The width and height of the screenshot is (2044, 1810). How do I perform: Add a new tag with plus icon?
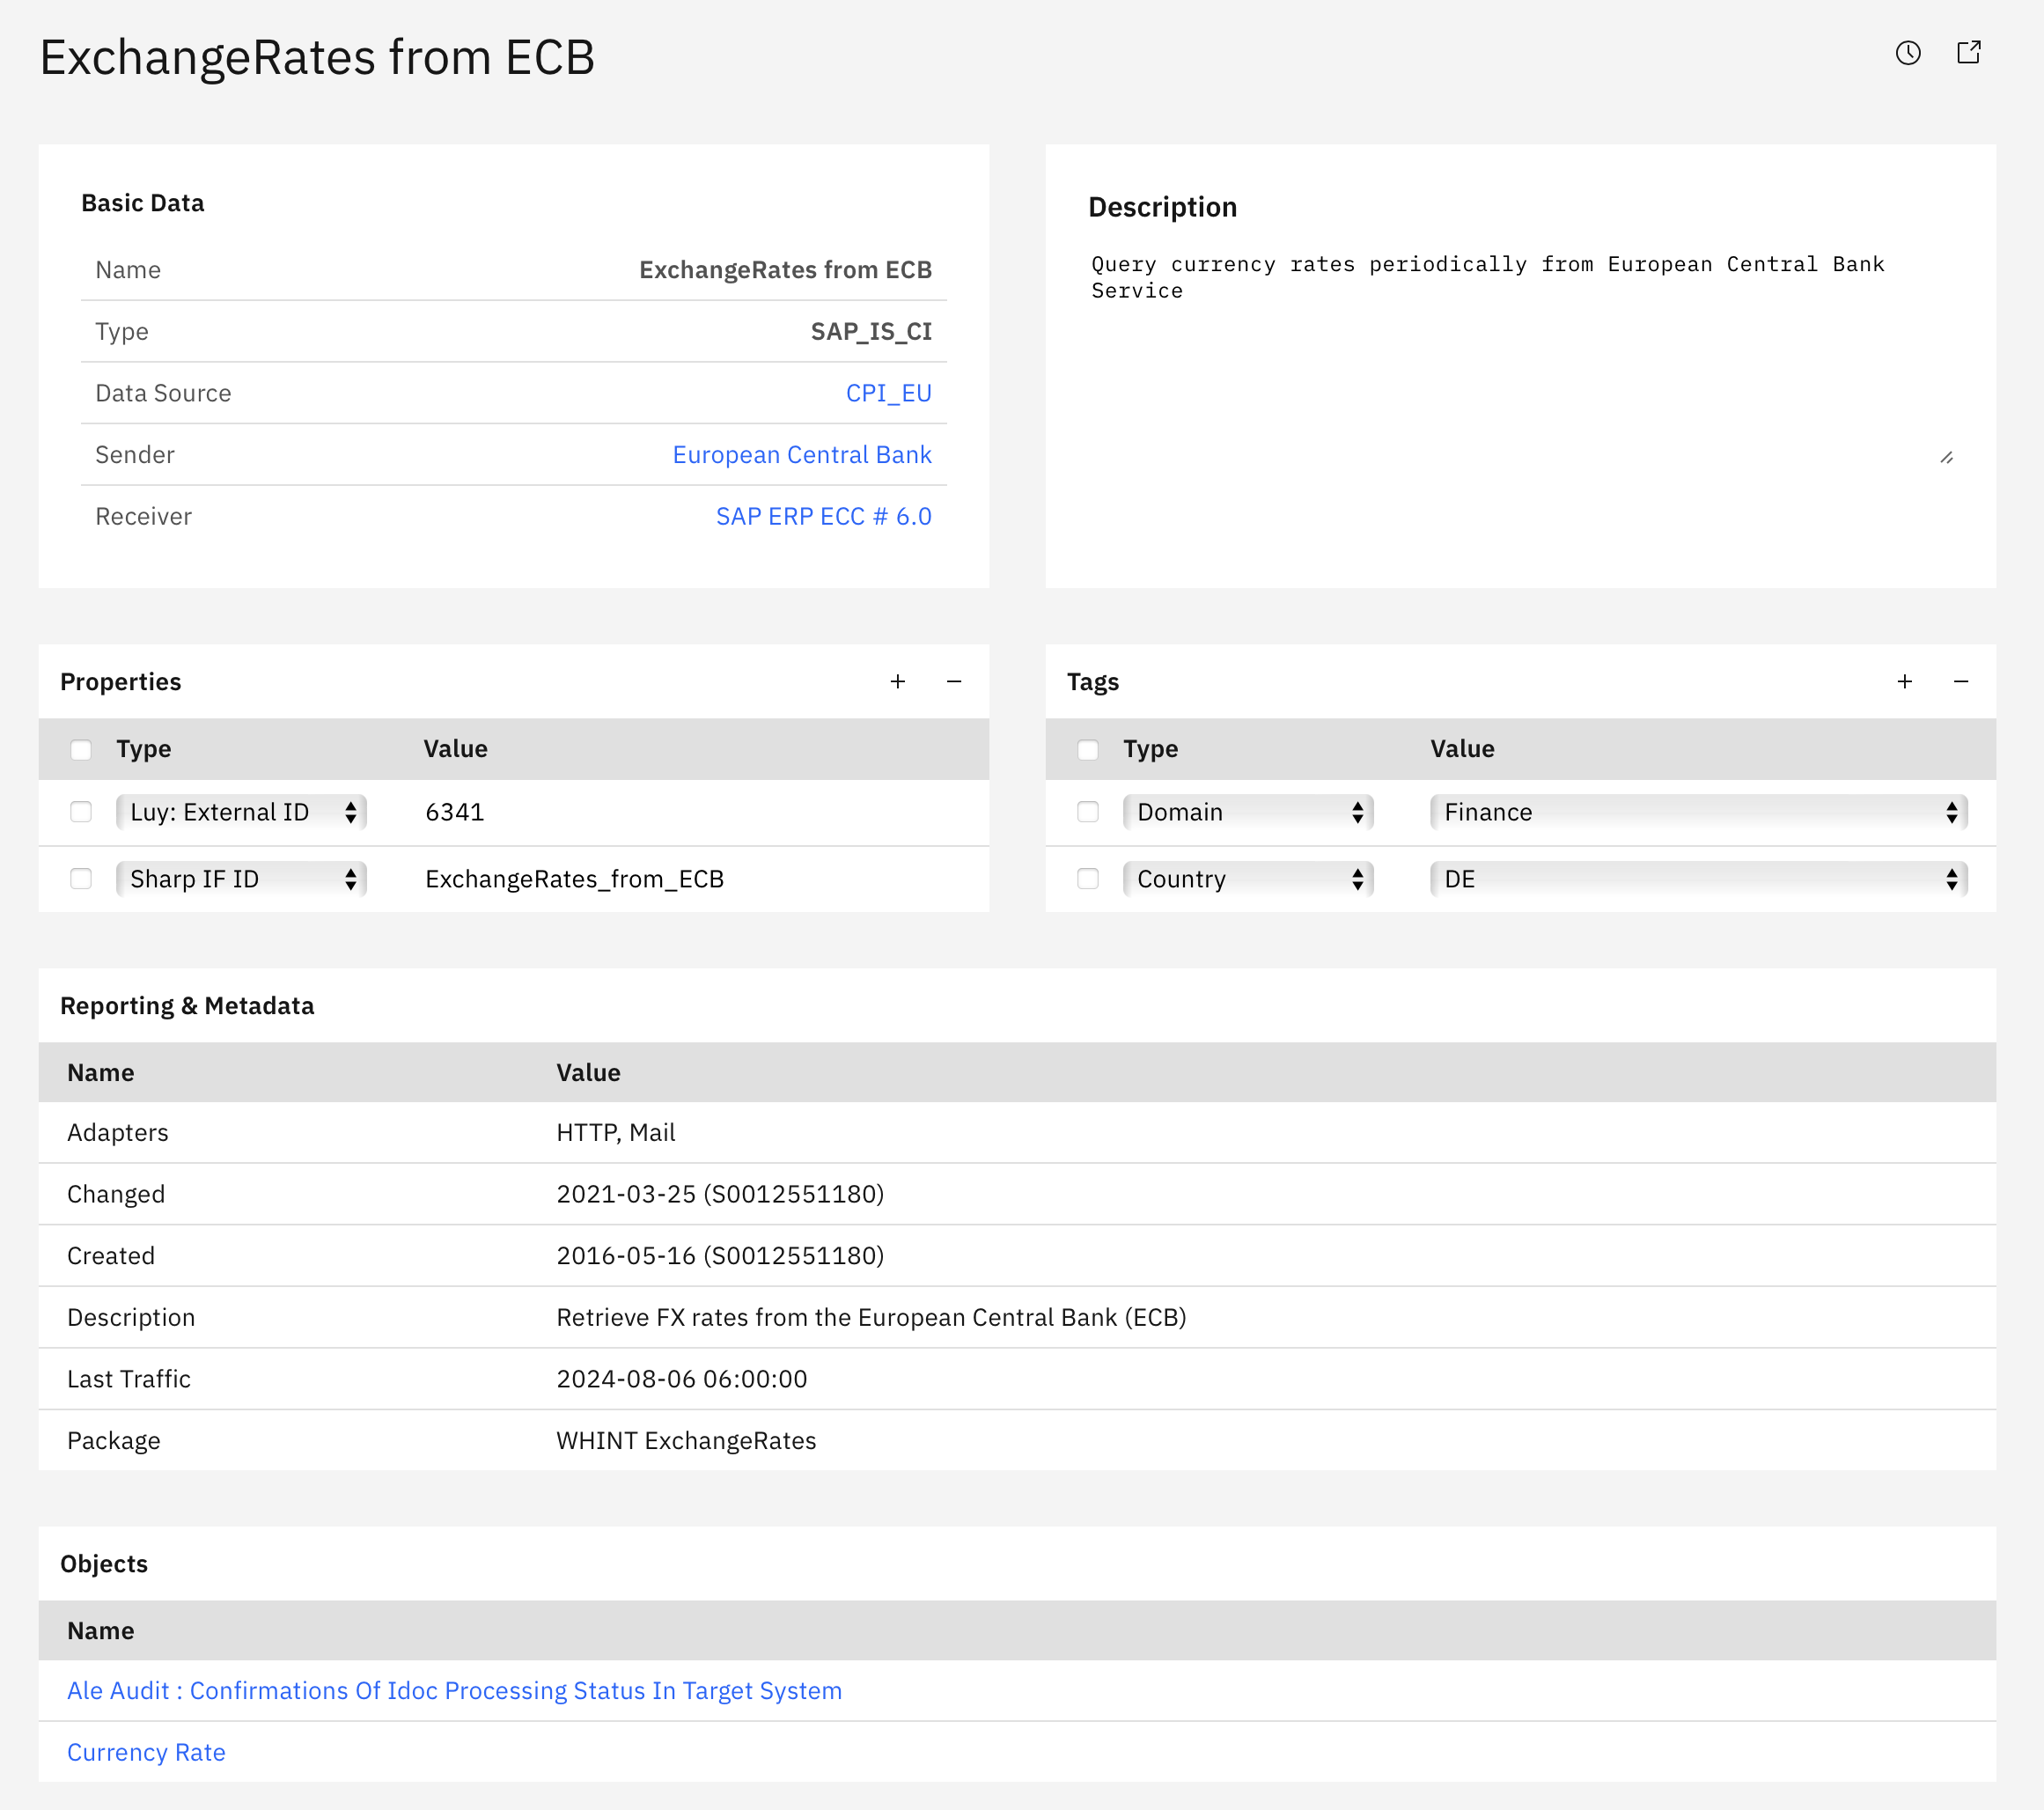click(1905, 682)
